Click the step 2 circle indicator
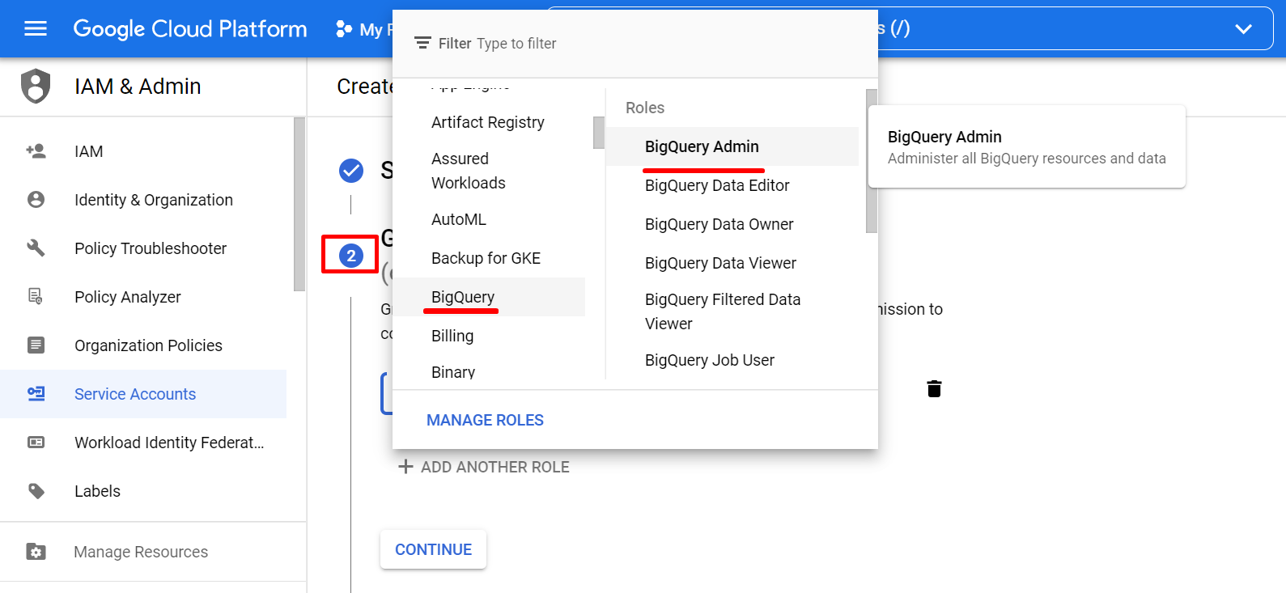1286x593 pixels. pos(351,256)
